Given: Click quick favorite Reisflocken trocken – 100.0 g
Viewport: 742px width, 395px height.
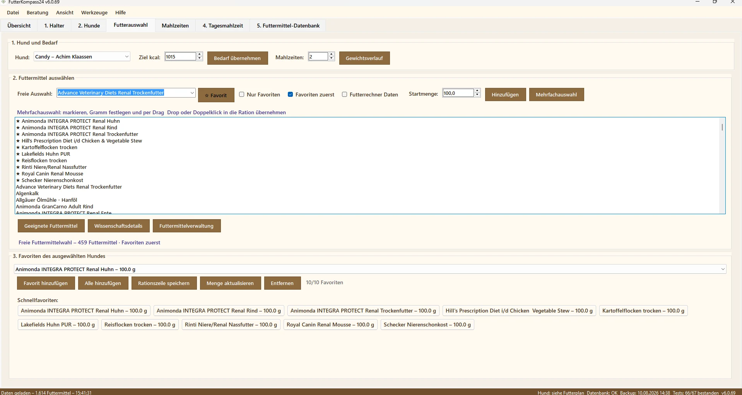Looking at the screenshot, I should tap(140, 325).
